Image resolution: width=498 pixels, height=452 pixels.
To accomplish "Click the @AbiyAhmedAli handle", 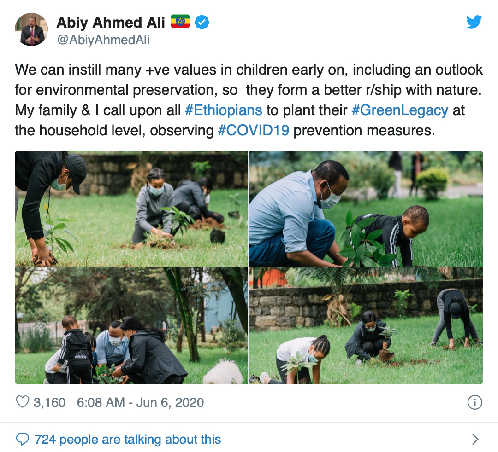I will [x=103, y=40].
